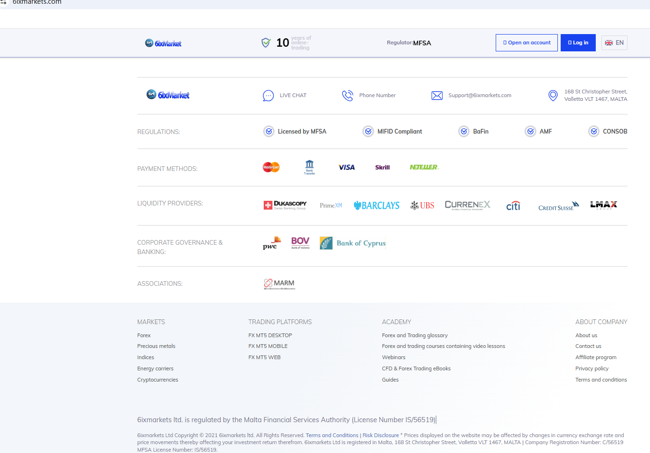Image resolution: width=650 pixels, height=453 pixels.
Task: Open the video lessons courses link
Action: 443,346
